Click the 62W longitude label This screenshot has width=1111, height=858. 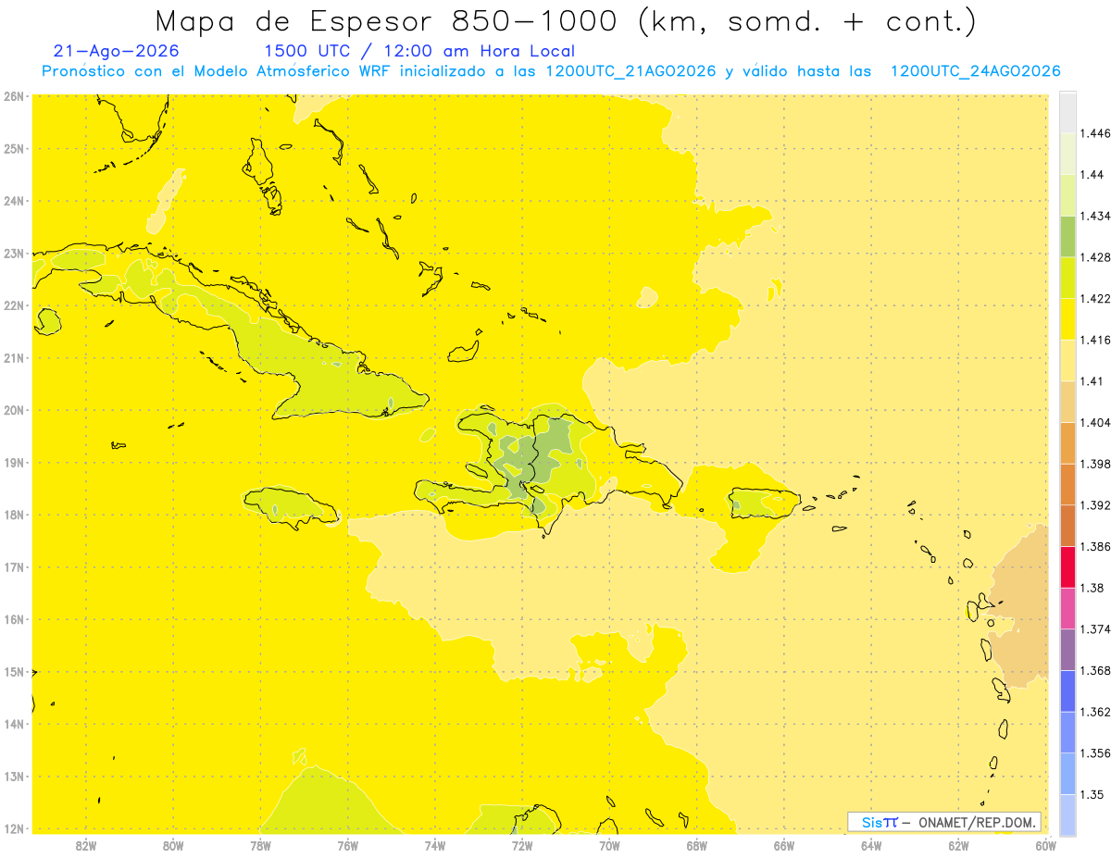click(958, 845)
